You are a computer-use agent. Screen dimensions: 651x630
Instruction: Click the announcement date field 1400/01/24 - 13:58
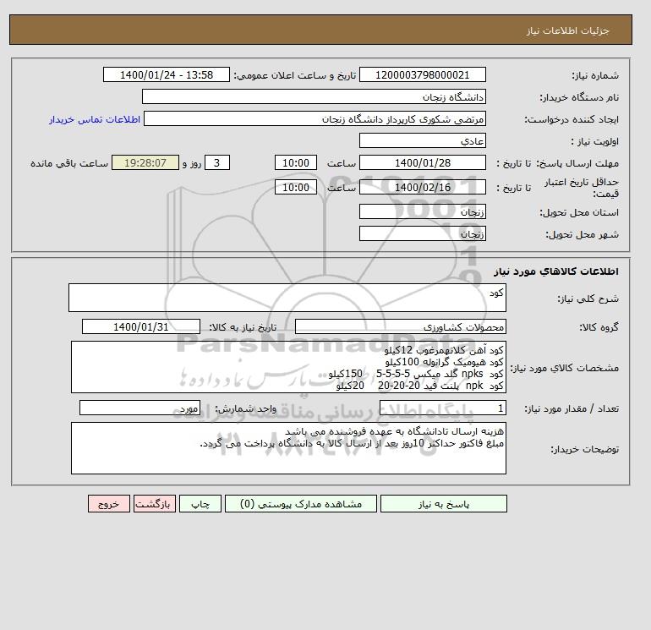point(166,74)
